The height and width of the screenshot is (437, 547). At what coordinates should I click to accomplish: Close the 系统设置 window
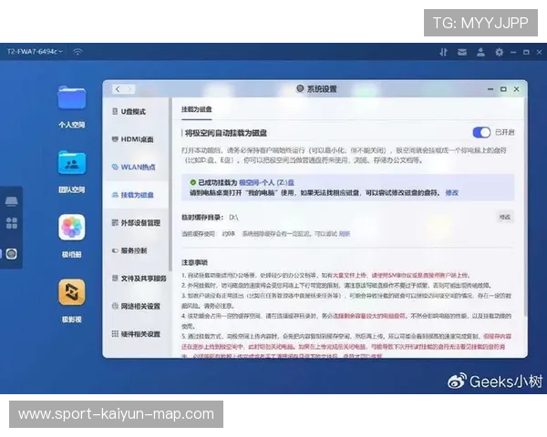tap(516, 89)
